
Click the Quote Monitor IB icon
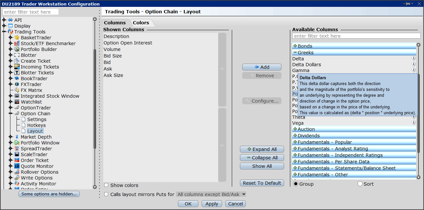[x=17, y=166]
